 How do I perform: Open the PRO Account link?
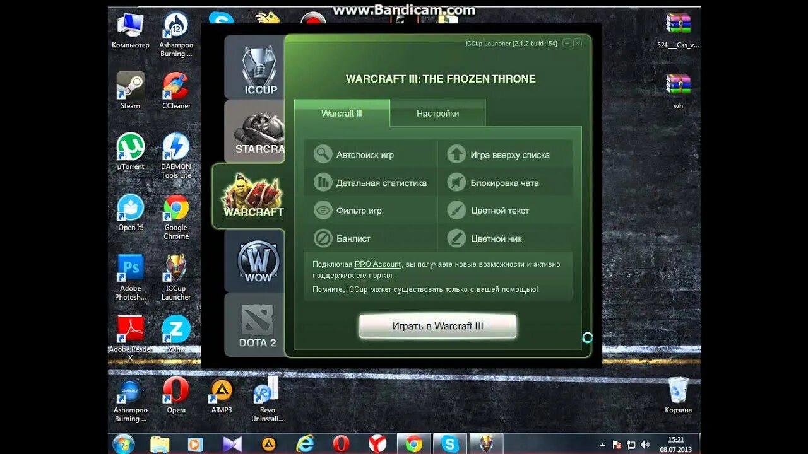point(377,264)
